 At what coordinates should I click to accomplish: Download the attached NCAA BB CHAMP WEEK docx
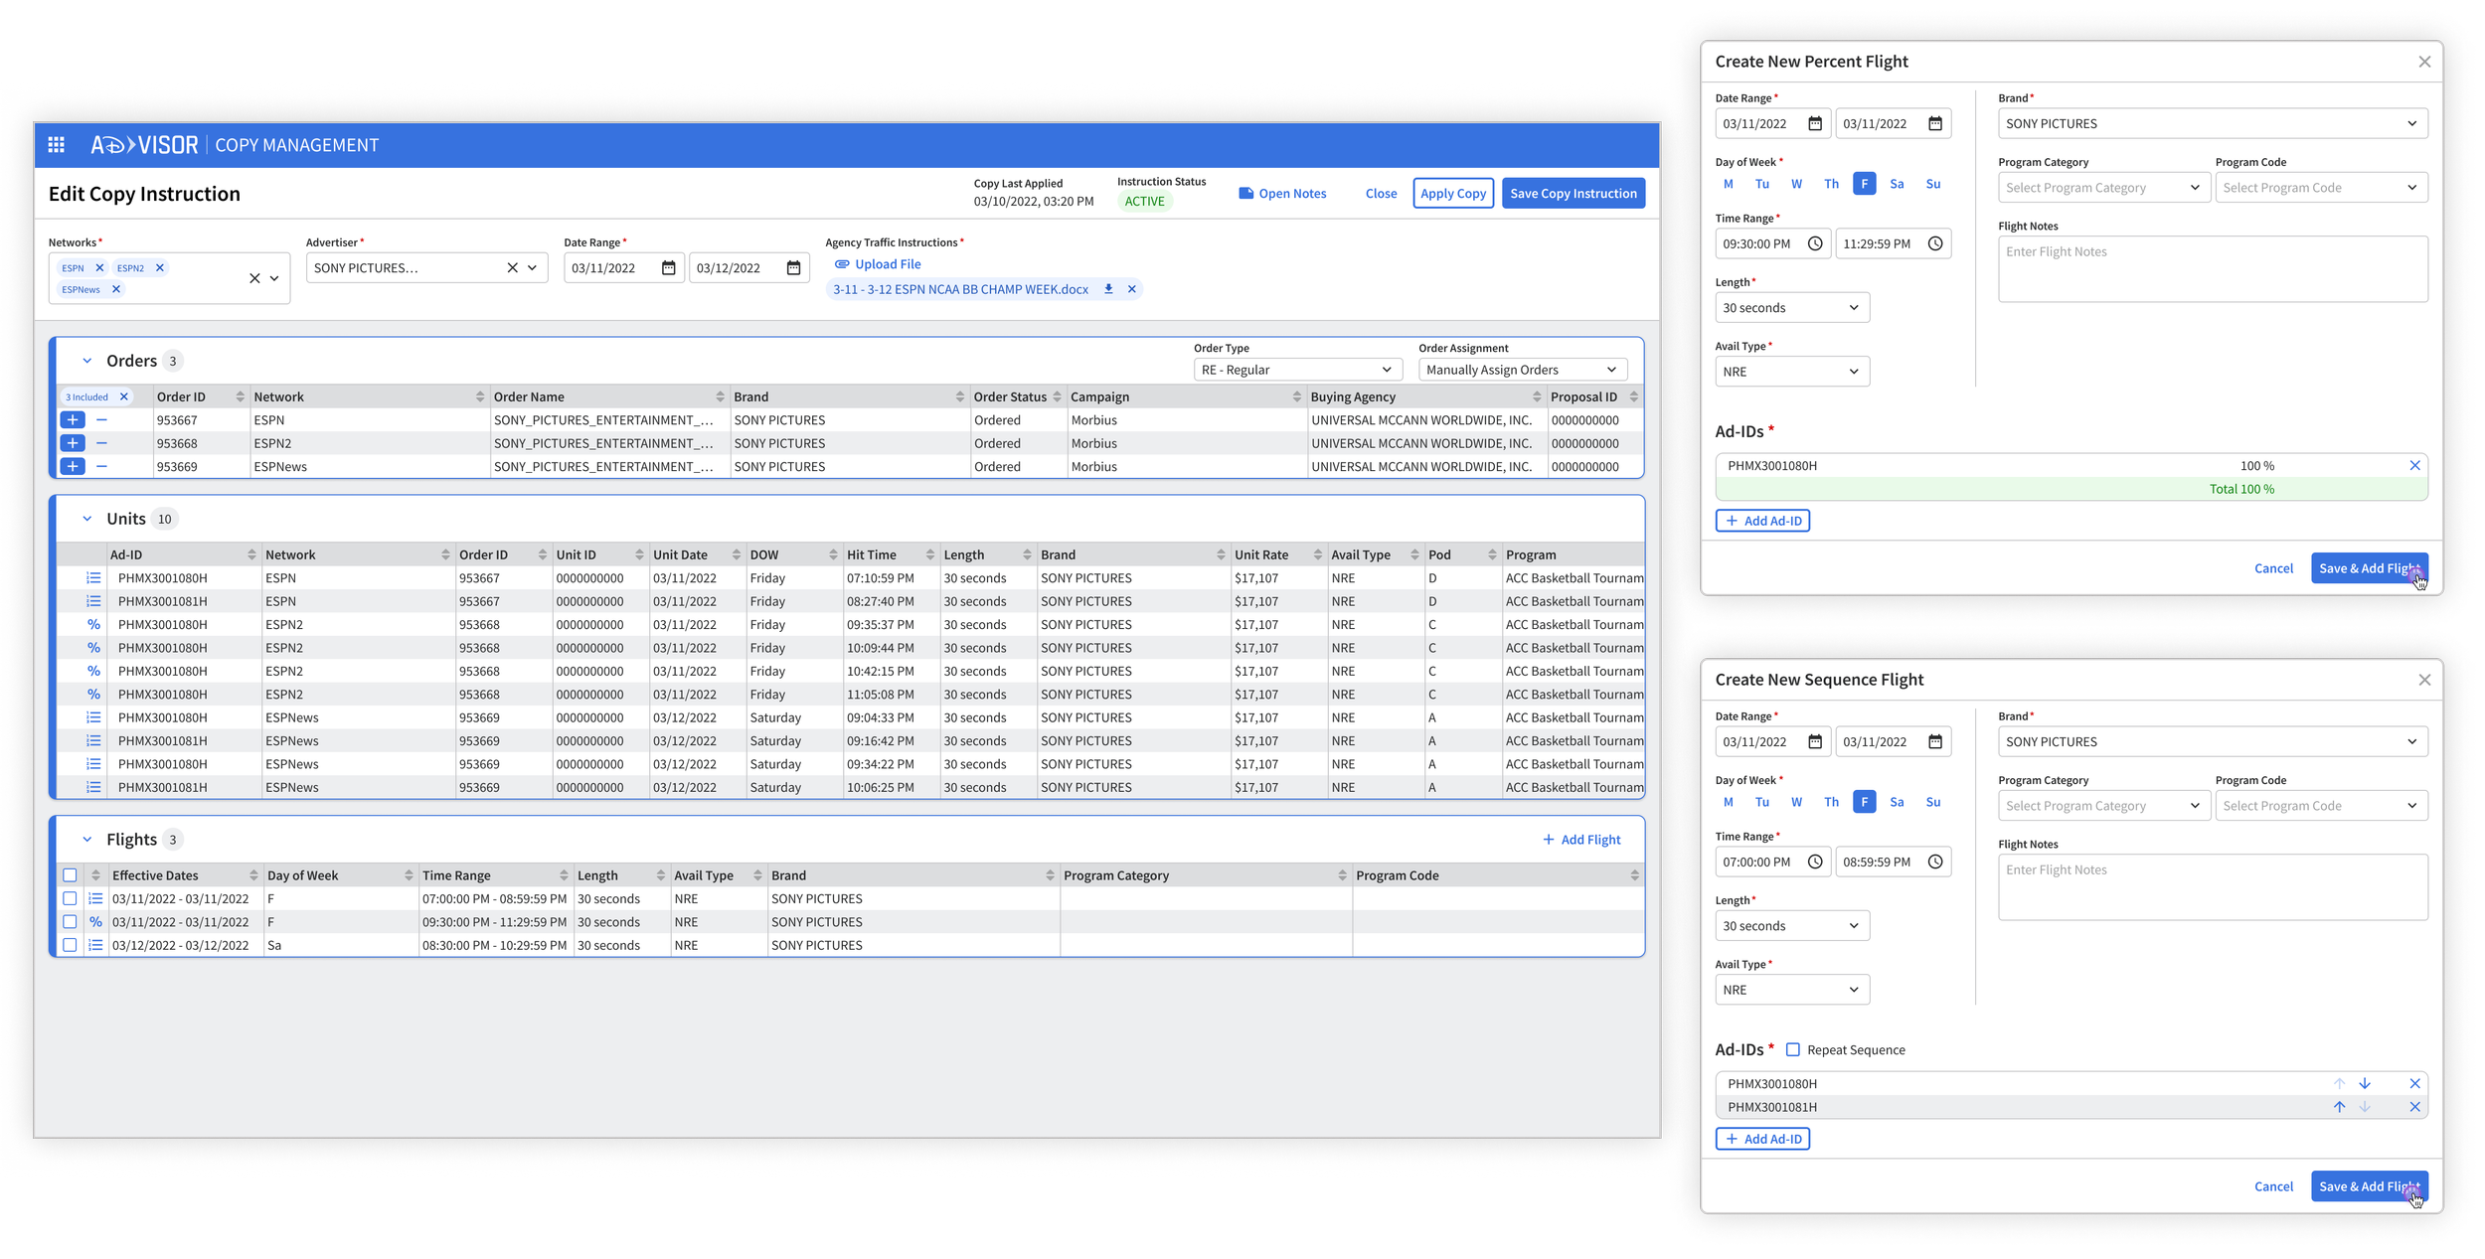coord(1108,289)
